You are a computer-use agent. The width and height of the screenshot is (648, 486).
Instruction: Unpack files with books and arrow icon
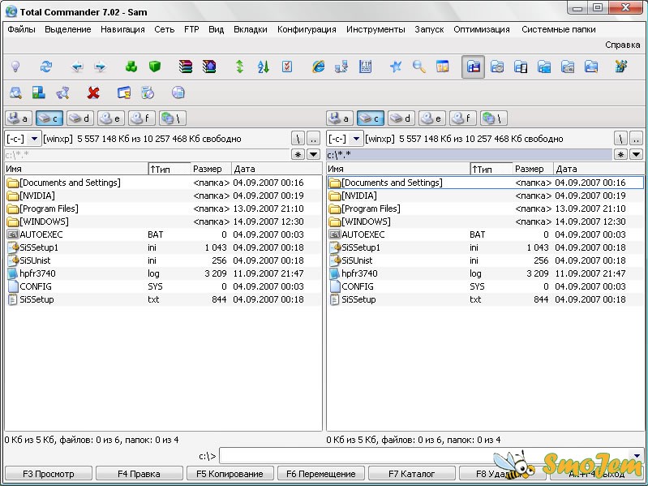[x=209, y=67]
